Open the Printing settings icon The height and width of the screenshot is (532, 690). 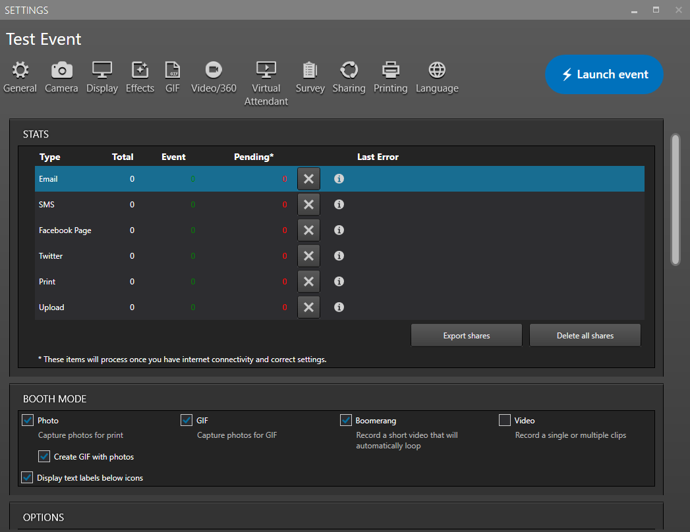tap(391, 70)
